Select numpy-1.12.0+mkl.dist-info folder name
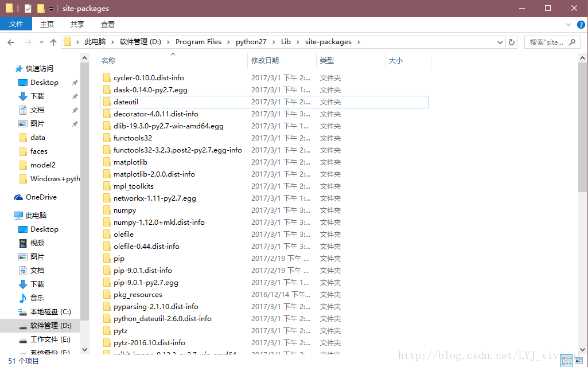The image size is (588, 367). click(x=159, y=222)
